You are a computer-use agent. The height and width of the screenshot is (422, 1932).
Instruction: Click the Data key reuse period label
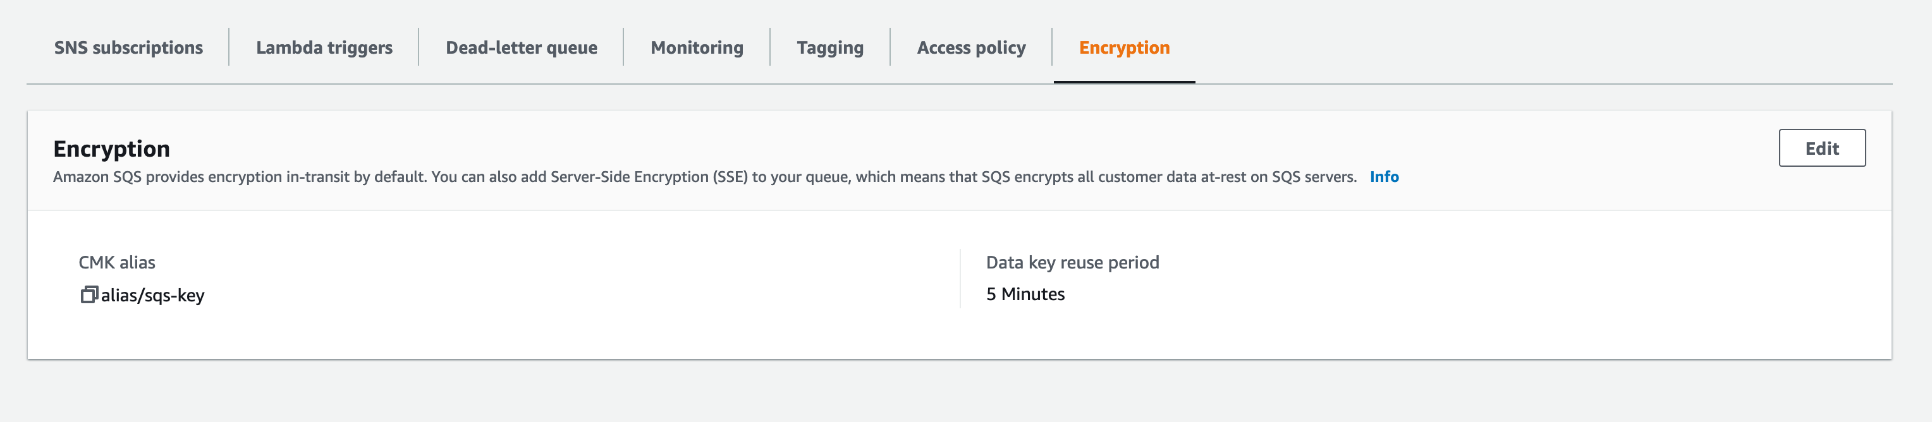pos(1072,262)
